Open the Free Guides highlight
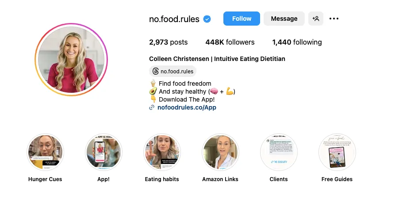 pyautogui.click(x=337, y=152)
